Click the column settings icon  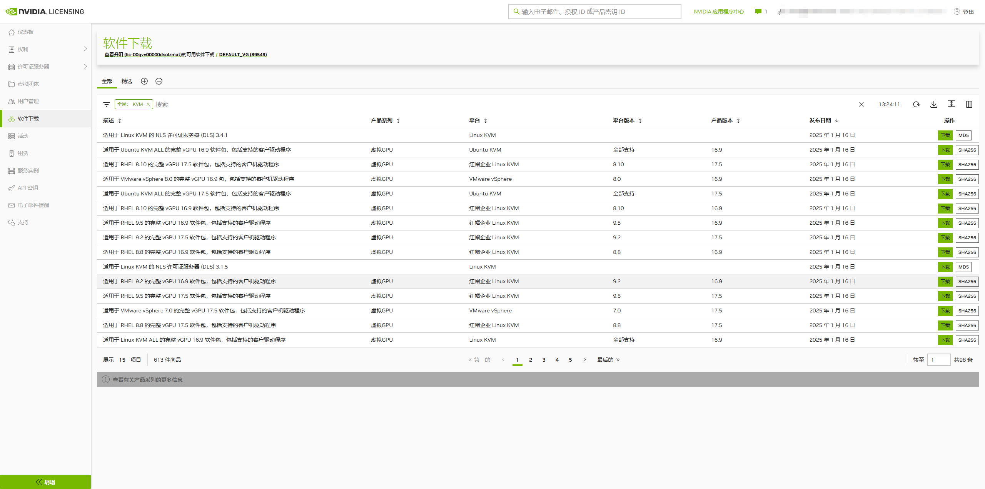(969, 104)
